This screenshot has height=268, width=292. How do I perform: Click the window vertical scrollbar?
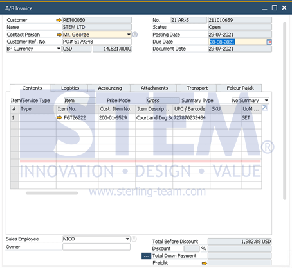(x=284, y=111)
